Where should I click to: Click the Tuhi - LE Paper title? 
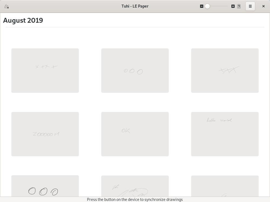[x=135, y=6]
